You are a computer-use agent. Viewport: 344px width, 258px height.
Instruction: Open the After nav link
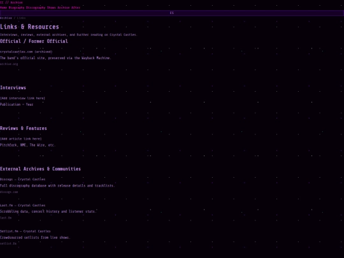tap(76, 8)
